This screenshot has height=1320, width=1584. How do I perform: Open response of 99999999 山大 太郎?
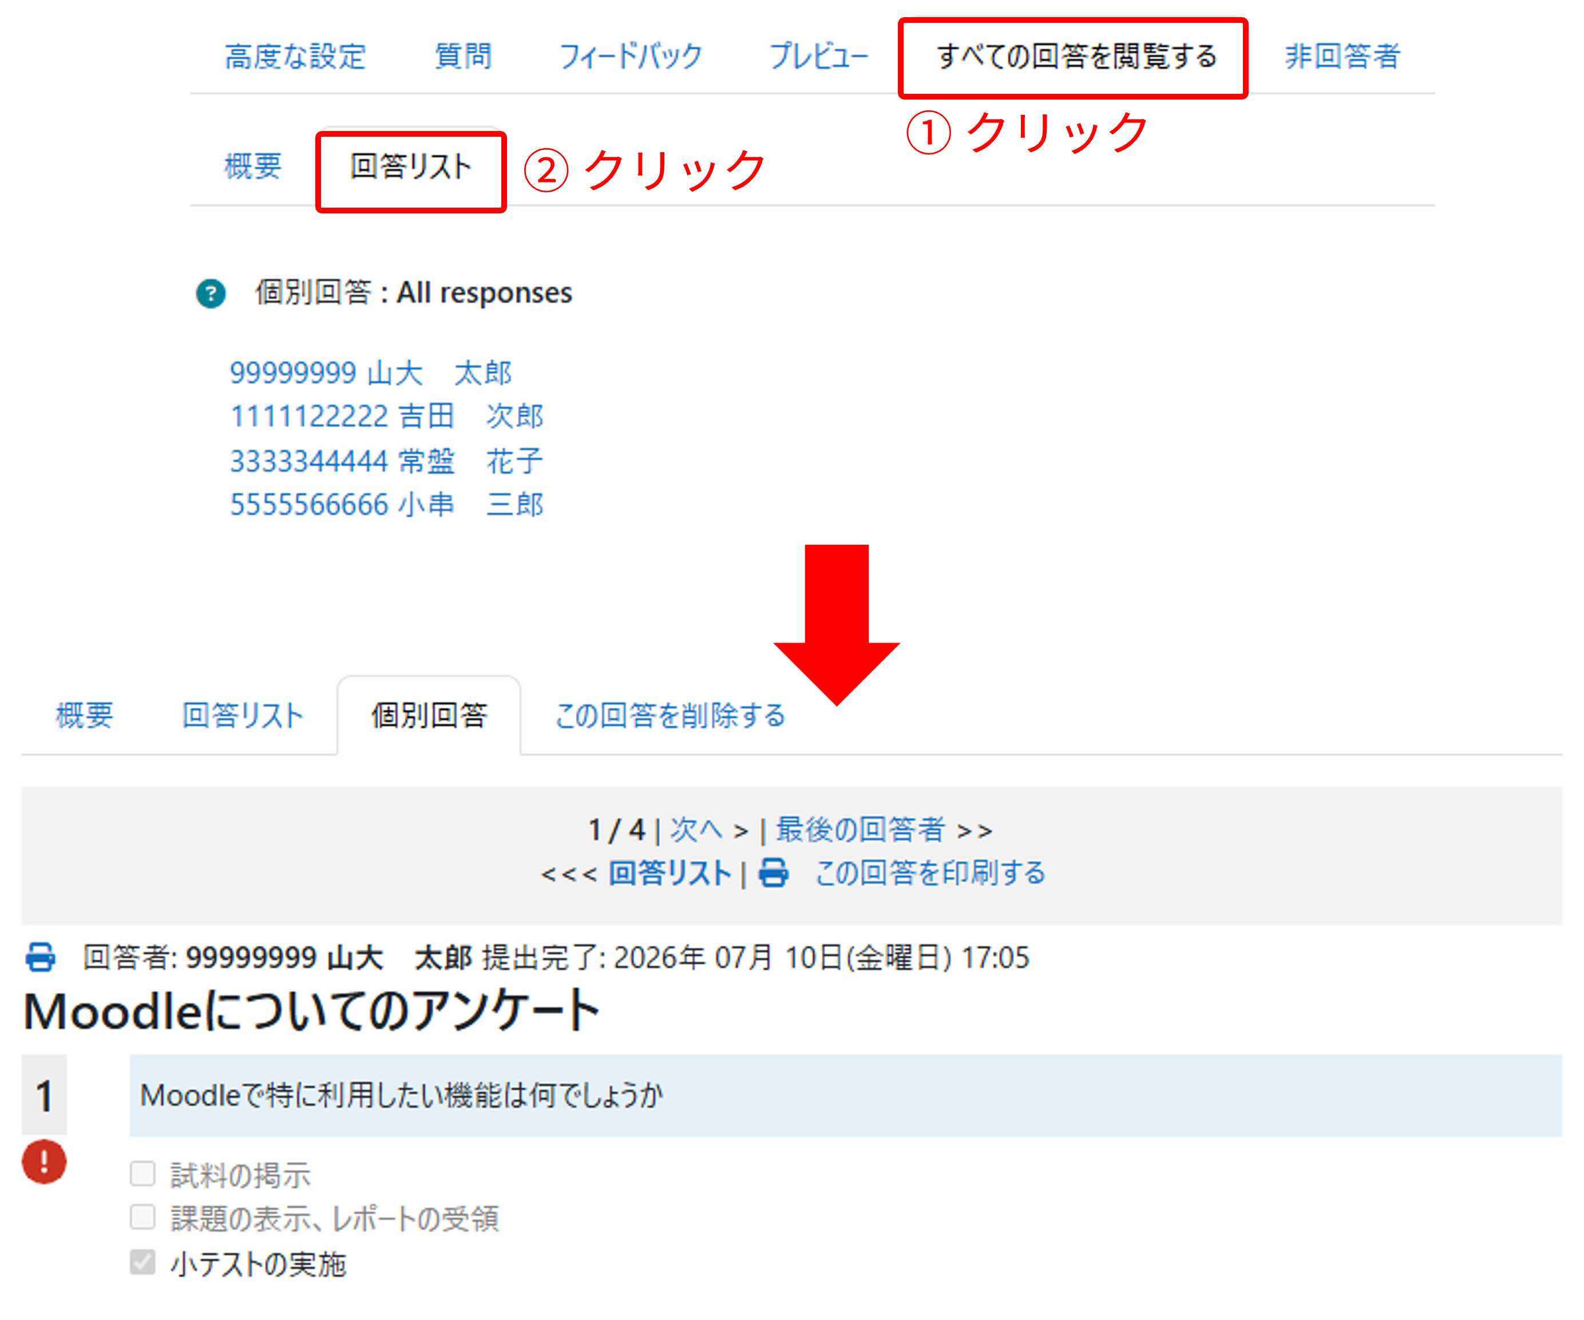point(370,372)
